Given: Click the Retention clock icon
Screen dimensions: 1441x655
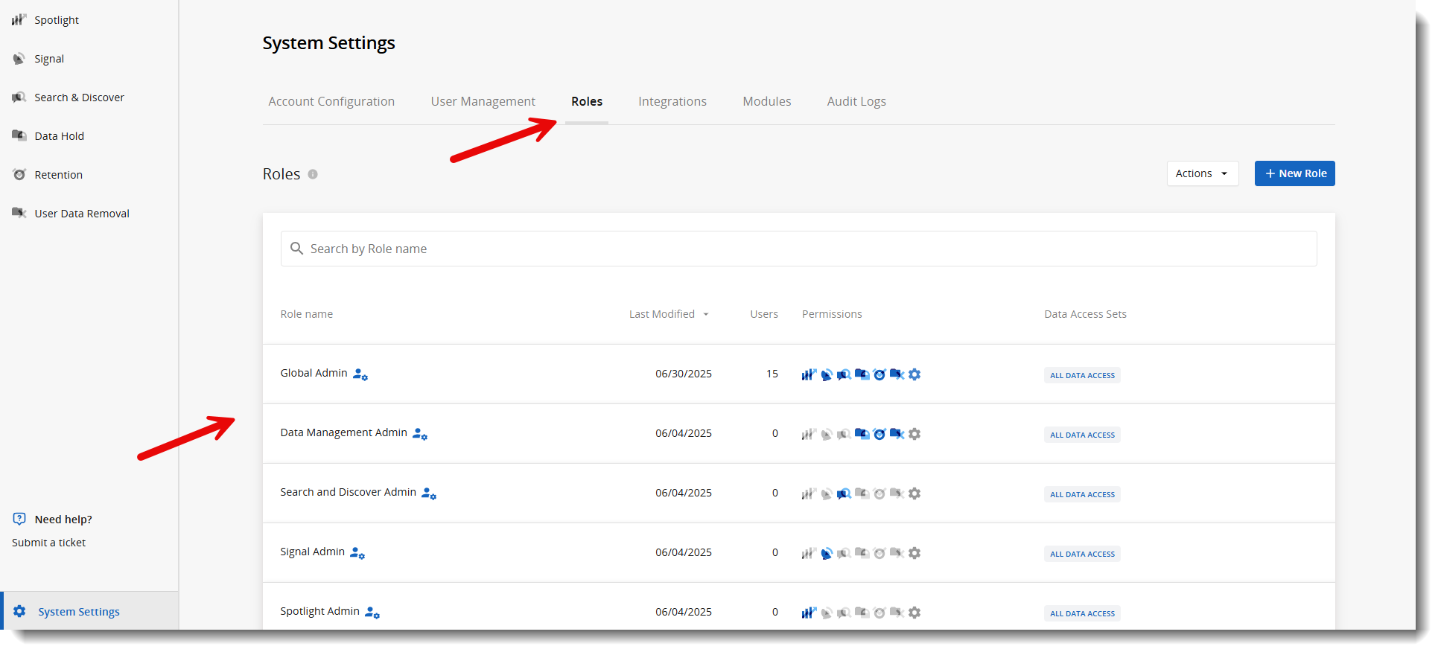Looking at the screenshot, I should click(x=19, y=175).
